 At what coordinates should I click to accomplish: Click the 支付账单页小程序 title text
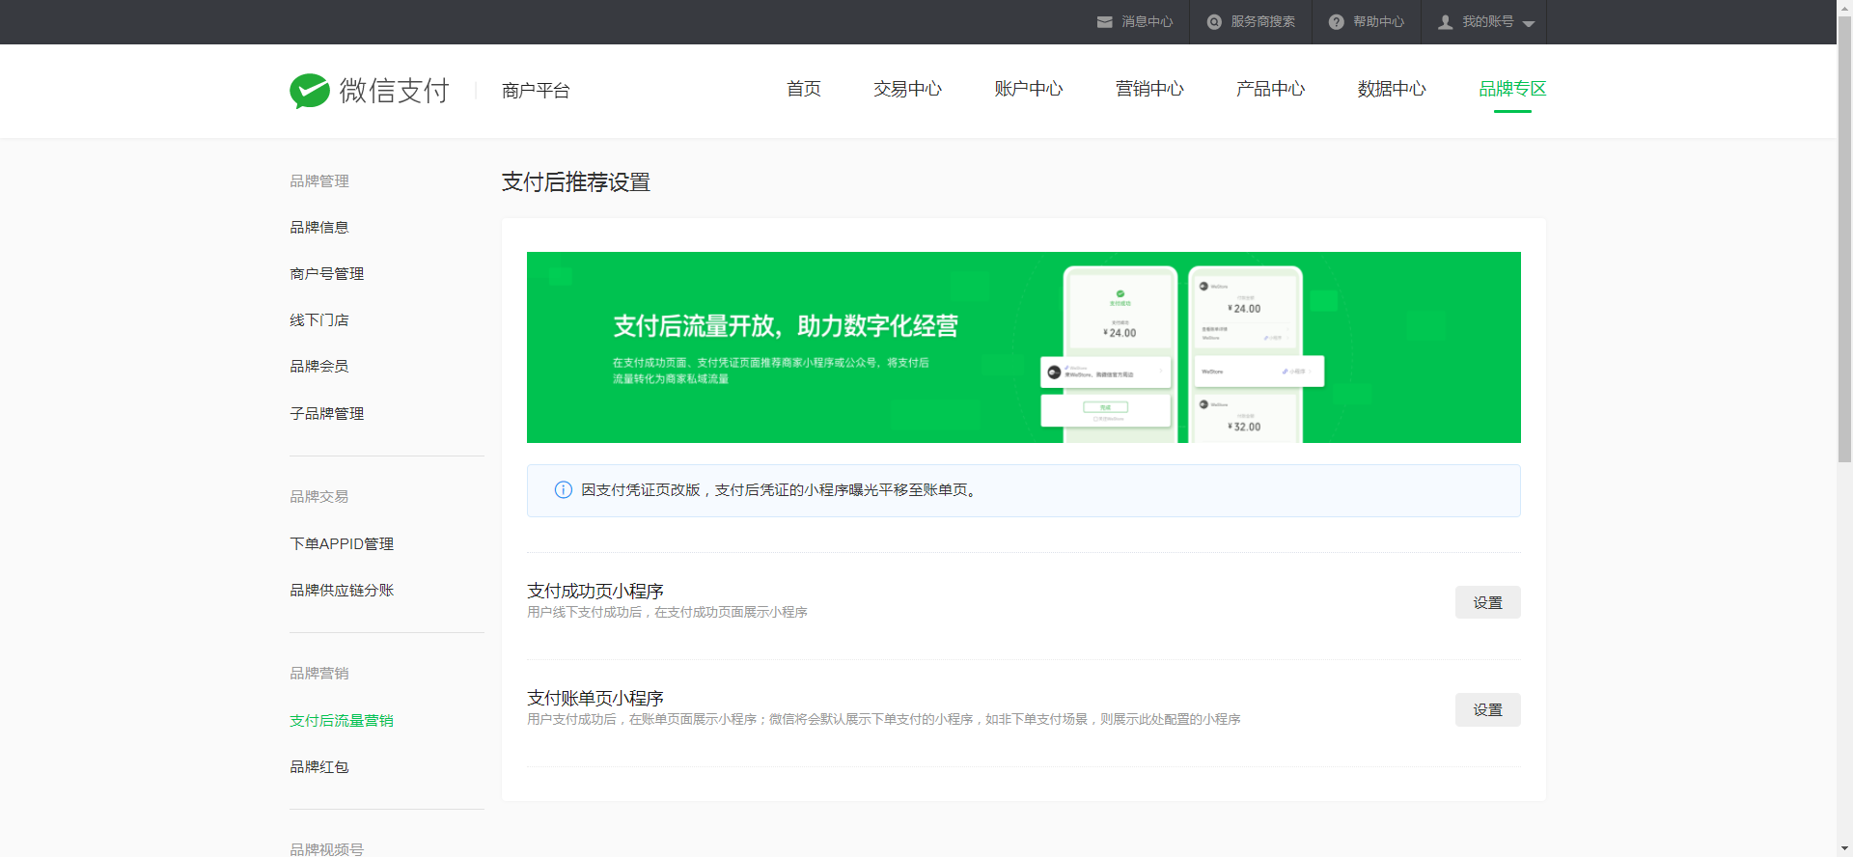pos(595,698)
